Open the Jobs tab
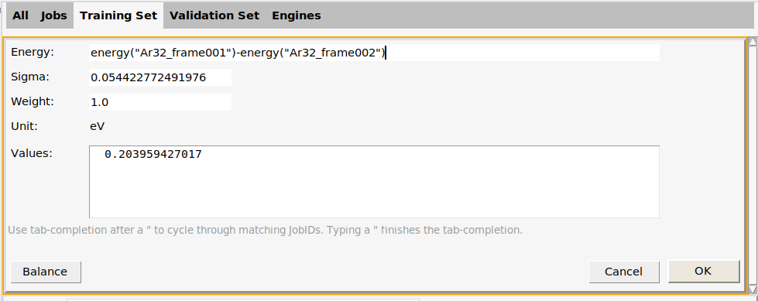The image size is (758, 301). (53, 15)
